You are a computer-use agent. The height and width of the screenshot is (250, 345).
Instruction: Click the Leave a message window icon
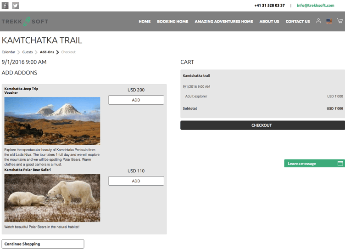pos(340,164)
